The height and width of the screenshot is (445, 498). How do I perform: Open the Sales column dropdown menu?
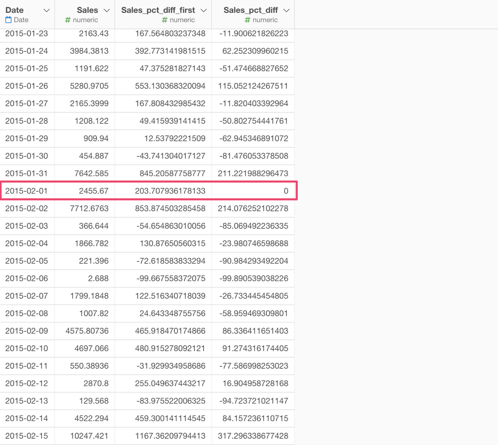click(x=107, y=11)
